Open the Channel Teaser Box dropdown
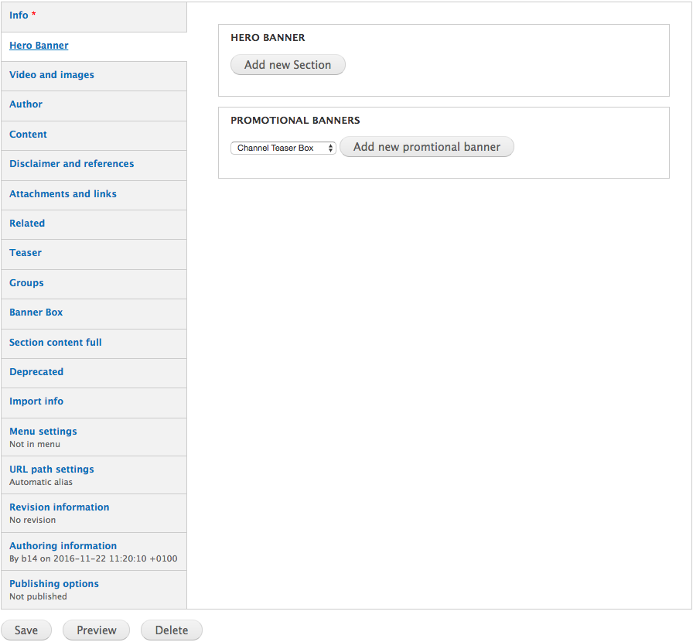Viewport: 693px width, 642px height. [x=283, y=148]
